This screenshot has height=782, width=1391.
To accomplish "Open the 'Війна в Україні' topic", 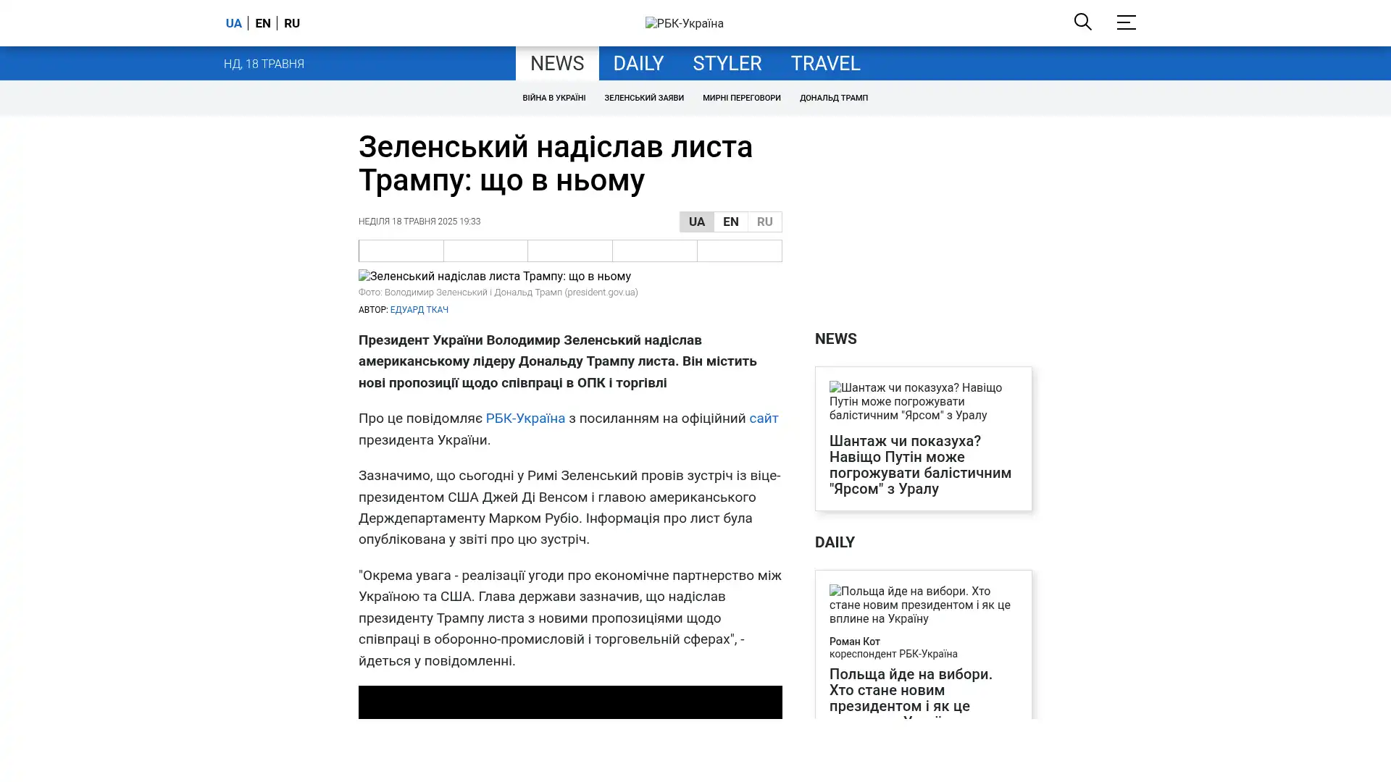I will (x=554, y=98).
